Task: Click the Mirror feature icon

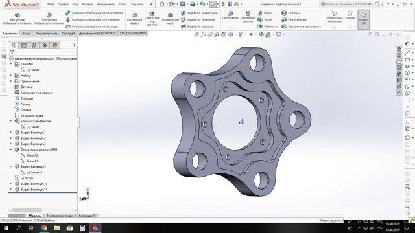Action: click(x=284, y=27)
